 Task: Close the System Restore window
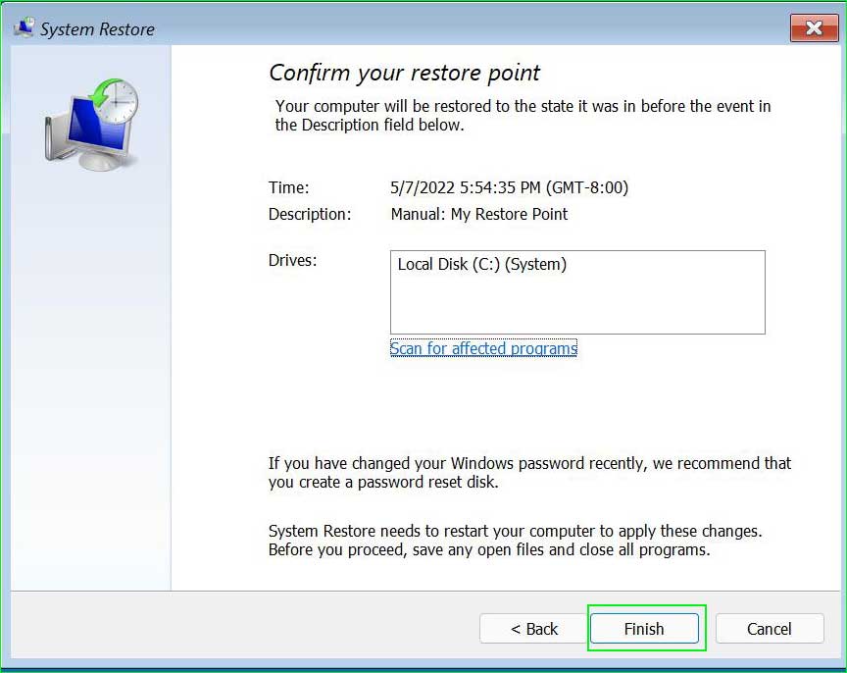[x=814, y=27]
